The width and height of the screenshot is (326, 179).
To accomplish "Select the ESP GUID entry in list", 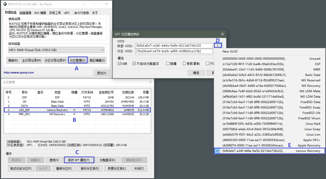I will (269, 64).
